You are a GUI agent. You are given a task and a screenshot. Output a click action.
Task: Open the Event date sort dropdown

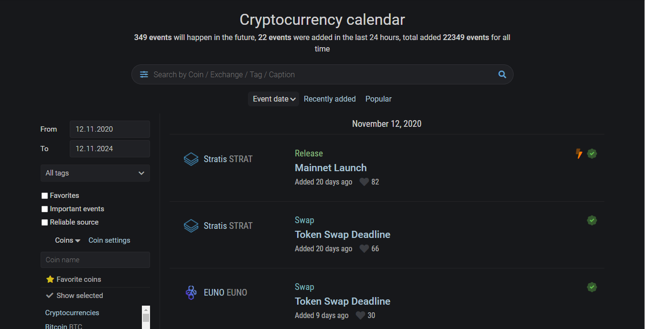coord(274,99)
